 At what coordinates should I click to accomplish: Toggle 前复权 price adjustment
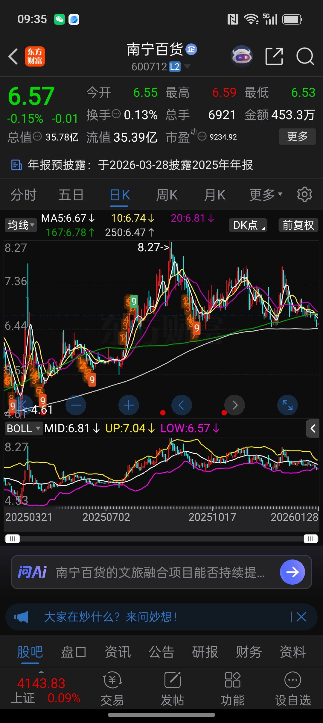(x=298, y=225)
